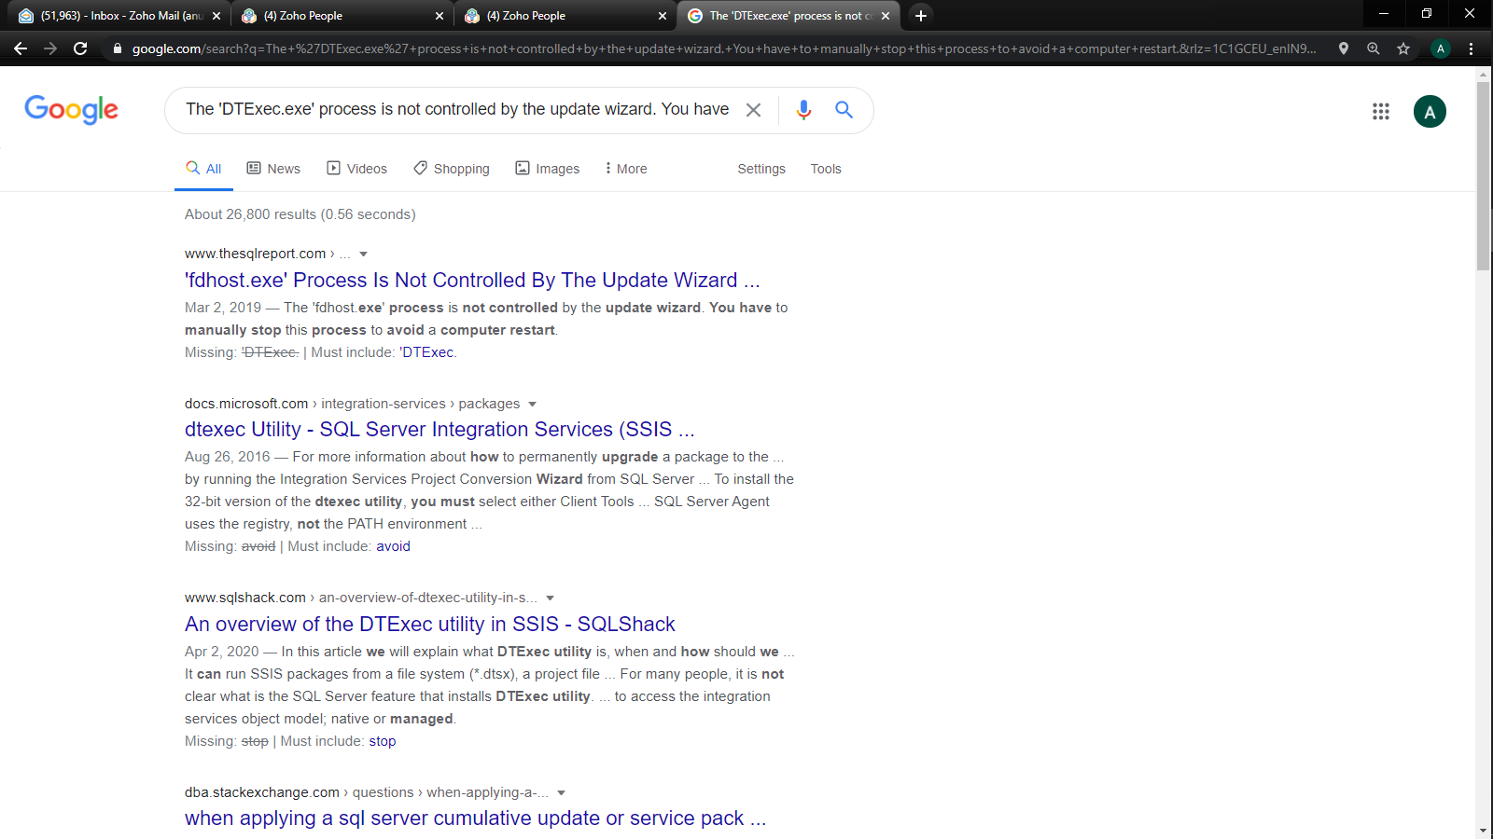
Task: Click Must include avoid link
Action: (x=393, y=546)
